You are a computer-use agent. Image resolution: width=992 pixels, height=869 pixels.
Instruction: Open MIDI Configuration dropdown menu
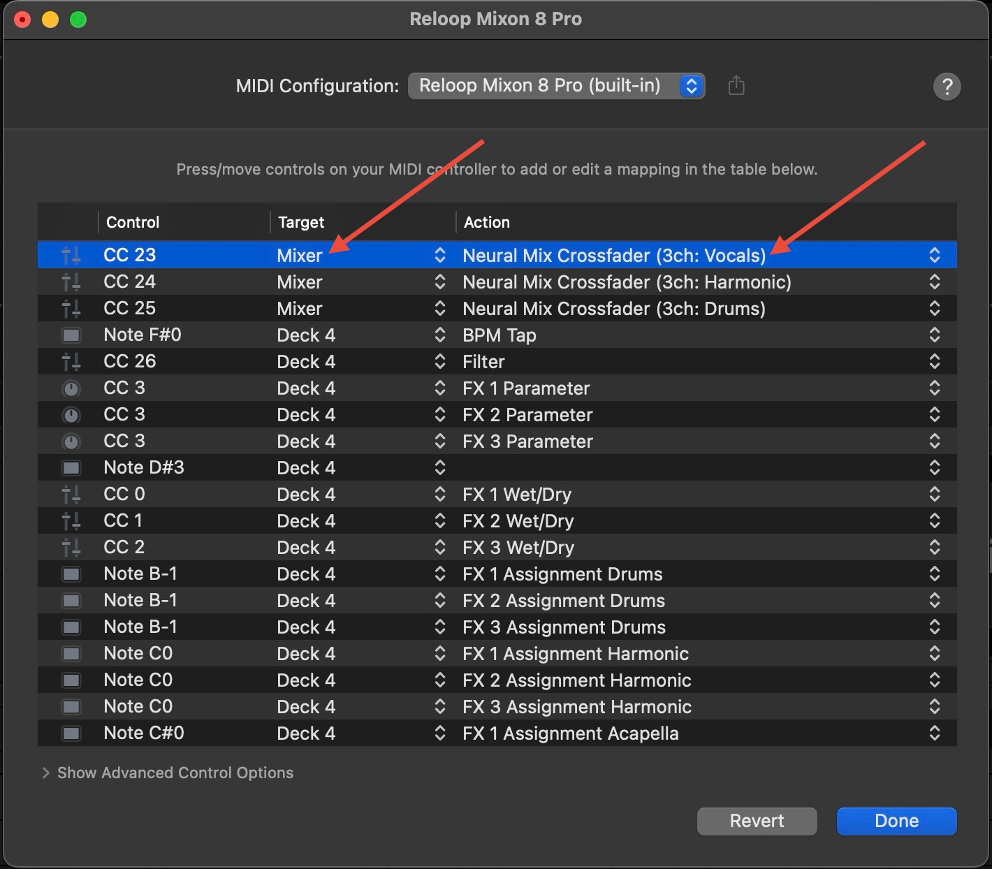tap(556, 86)
